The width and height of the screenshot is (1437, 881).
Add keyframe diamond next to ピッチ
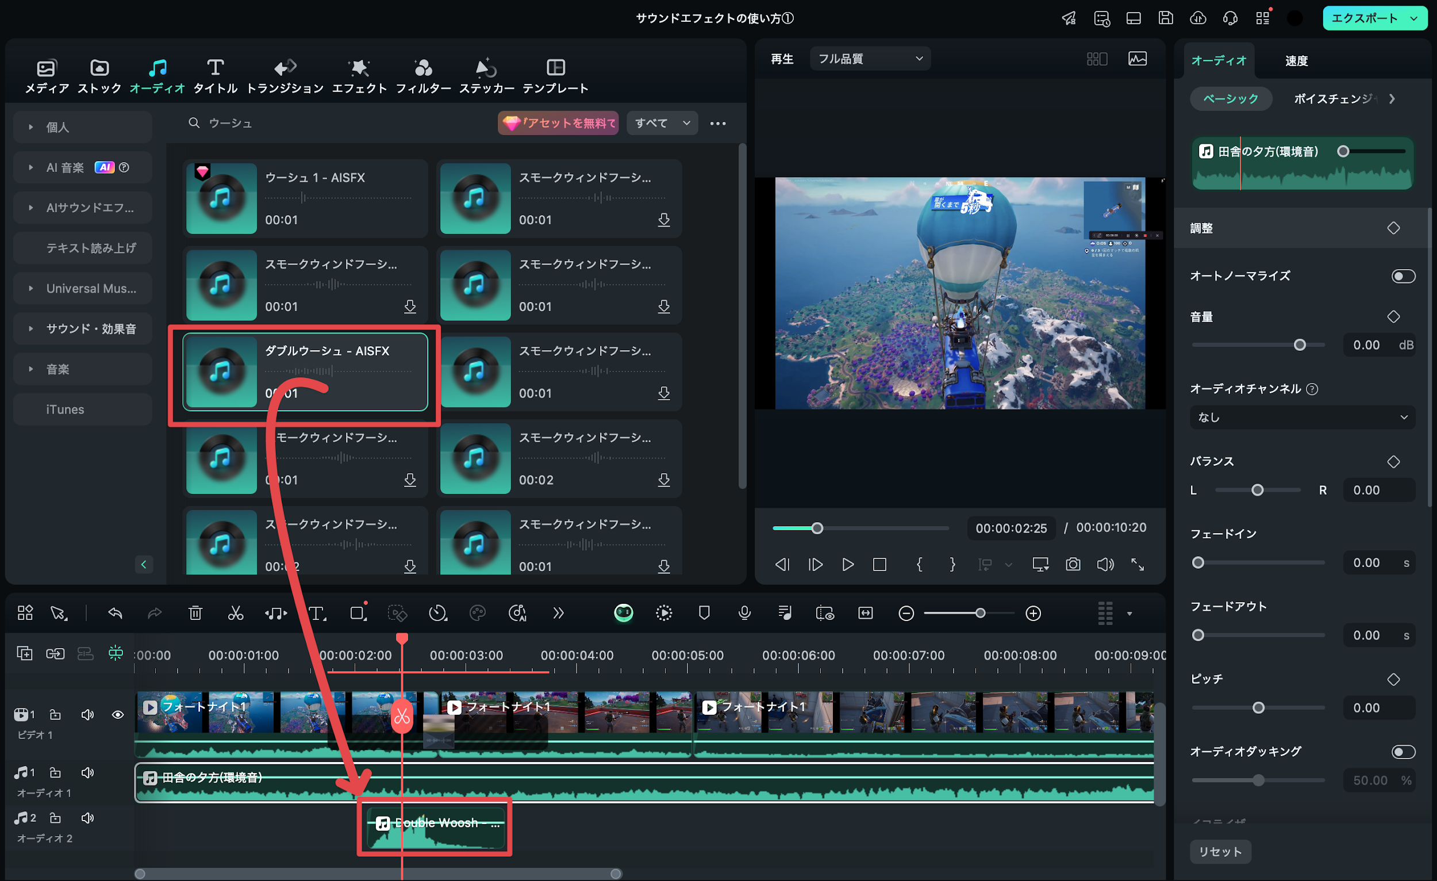pos(1393,679)
